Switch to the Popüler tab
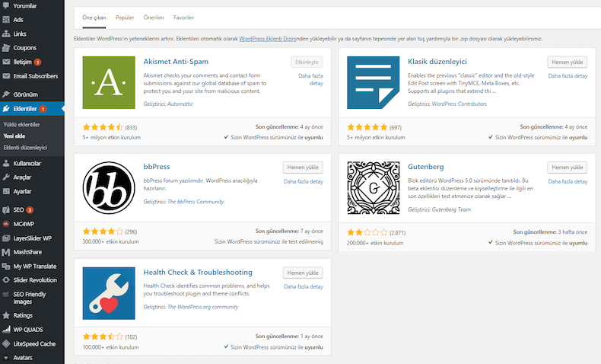 [x=125, y=18]
